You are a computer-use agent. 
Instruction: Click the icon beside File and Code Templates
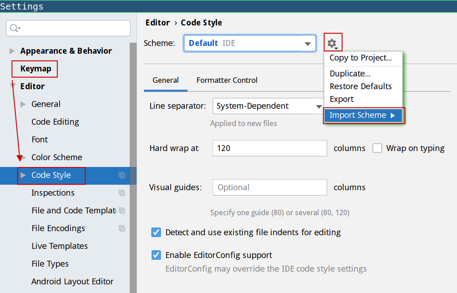tap(122, 211)
